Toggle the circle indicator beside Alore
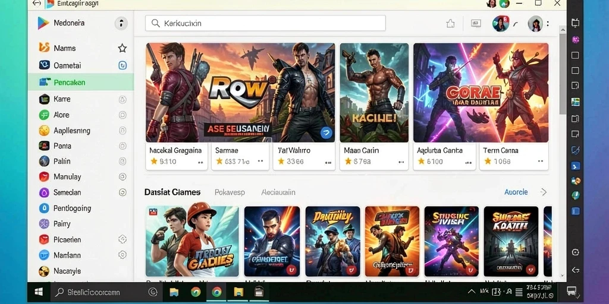The image size is (609, 304). point(123,115)
